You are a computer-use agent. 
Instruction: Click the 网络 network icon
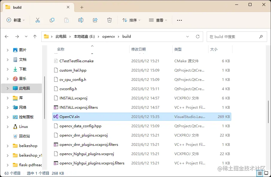(15, 108)
